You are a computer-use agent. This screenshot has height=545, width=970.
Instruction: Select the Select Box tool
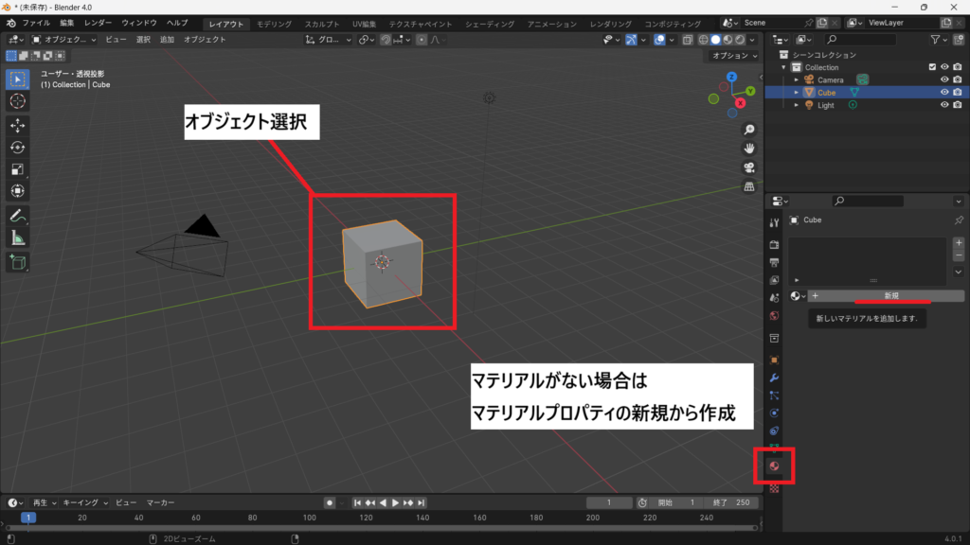17,79
